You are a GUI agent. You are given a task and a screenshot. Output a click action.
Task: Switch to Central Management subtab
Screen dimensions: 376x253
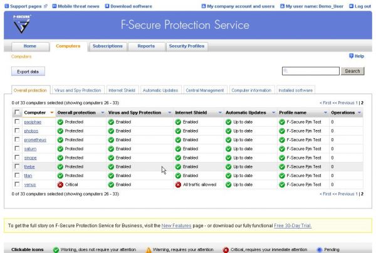point(205,90)
